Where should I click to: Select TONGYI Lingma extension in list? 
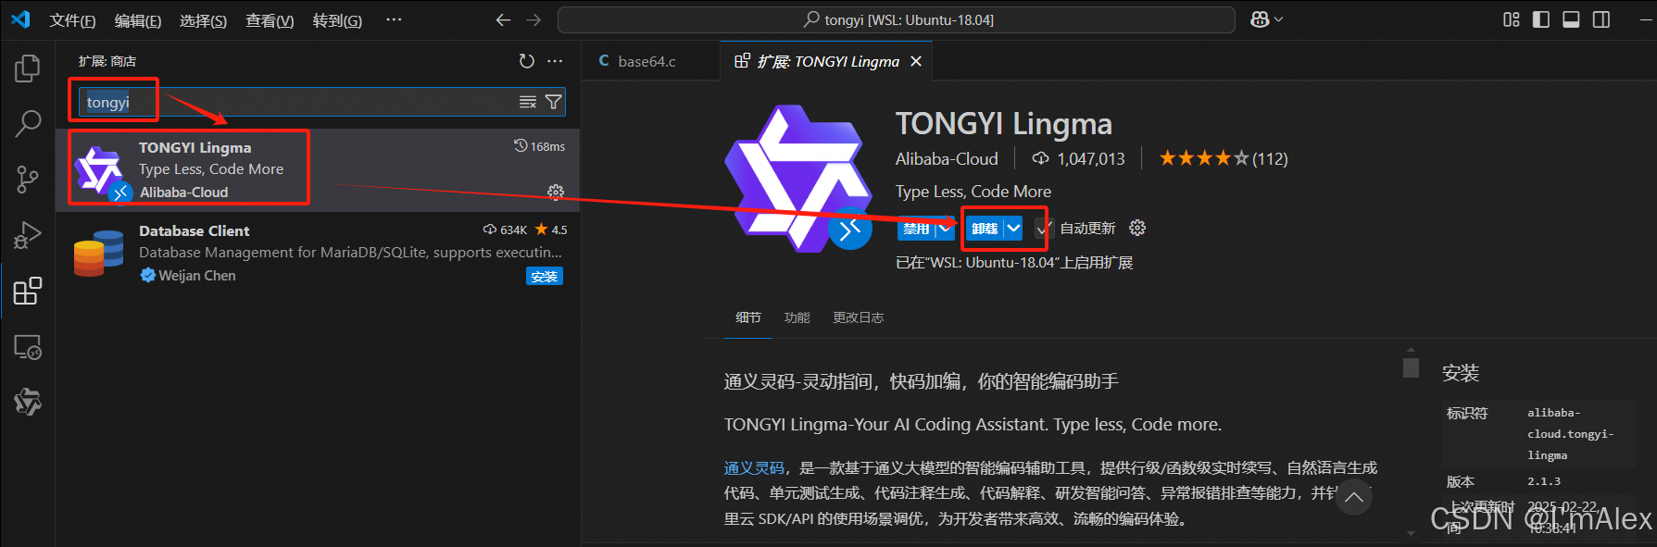[x=318, y=169]
